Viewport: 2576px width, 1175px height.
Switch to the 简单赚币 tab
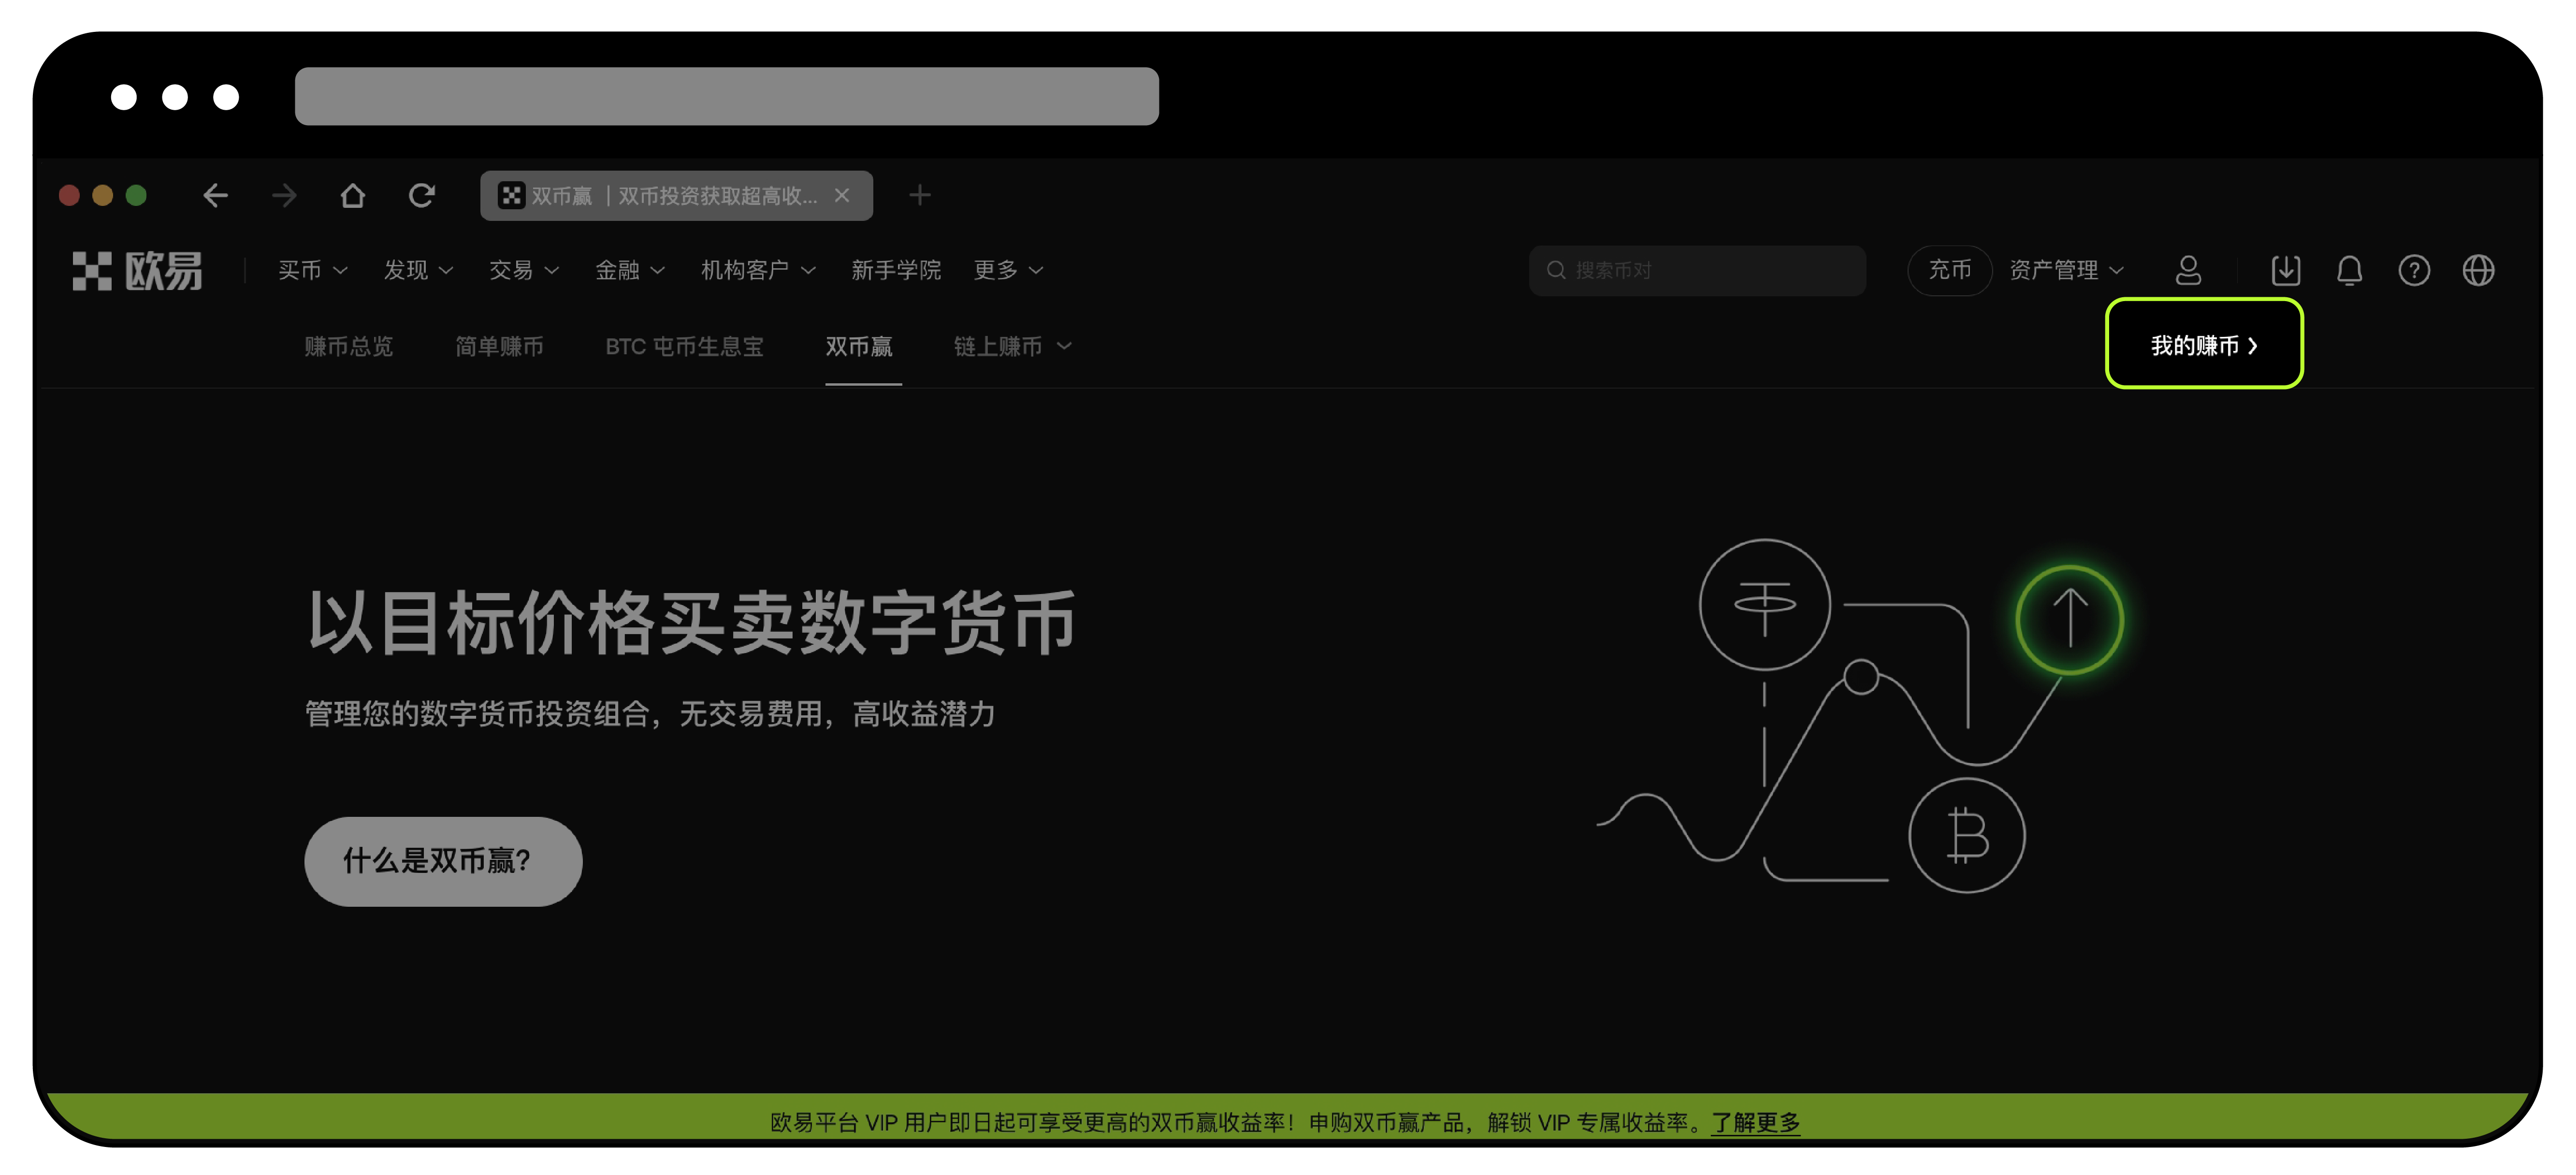[x=500, y=346]
